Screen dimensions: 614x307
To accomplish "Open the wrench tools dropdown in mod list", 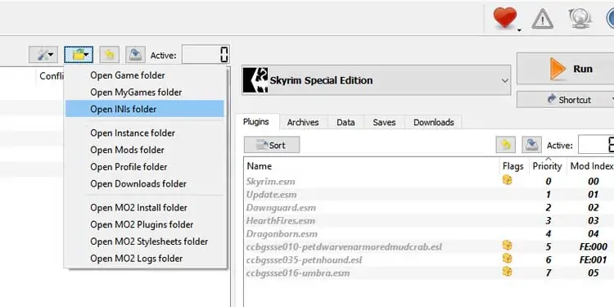I will pos(43,55).
